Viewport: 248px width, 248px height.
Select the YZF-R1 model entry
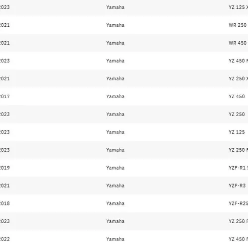[x=238, y=168]
